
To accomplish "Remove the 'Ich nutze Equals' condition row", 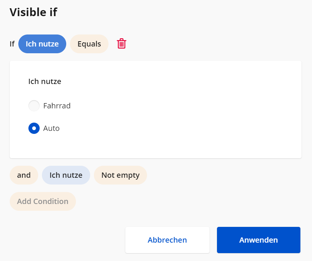I will (x=122, y=44).
